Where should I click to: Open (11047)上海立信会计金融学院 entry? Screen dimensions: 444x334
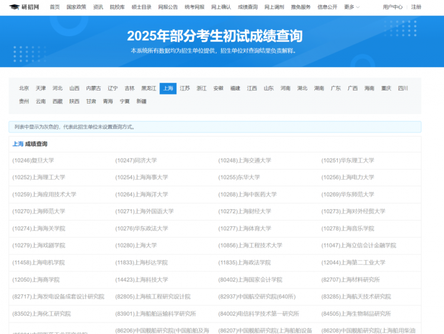coord(359,245)
